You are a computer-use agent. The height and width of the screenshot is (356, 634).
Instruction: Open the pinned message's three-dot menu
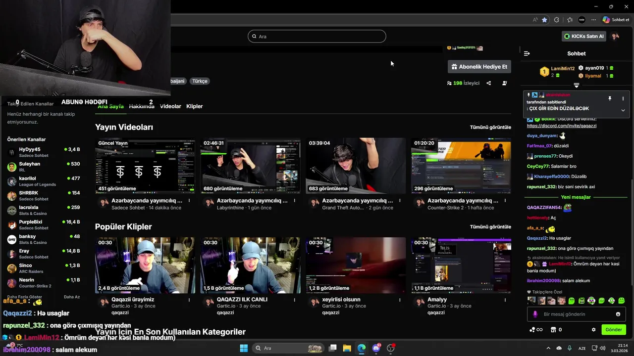tap(623, 99)
